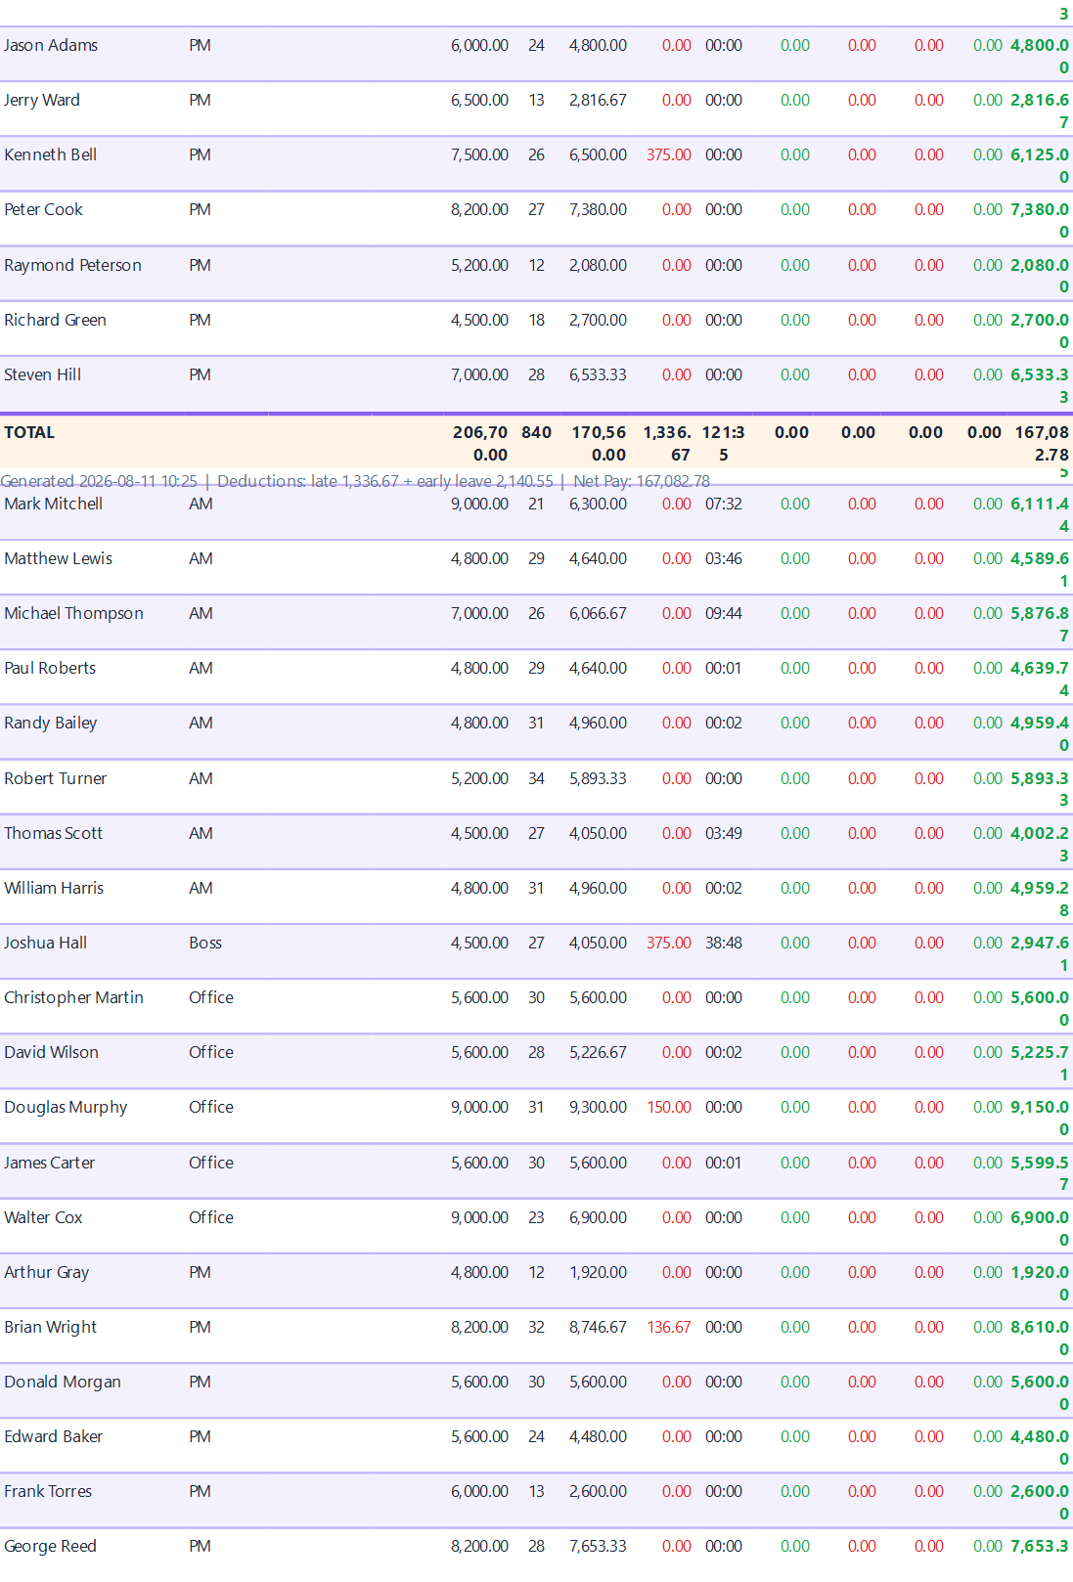Screen dimensions: 1073x1582
Task: Click Robert Turner's 34 days worked
Action: point(536,778)
